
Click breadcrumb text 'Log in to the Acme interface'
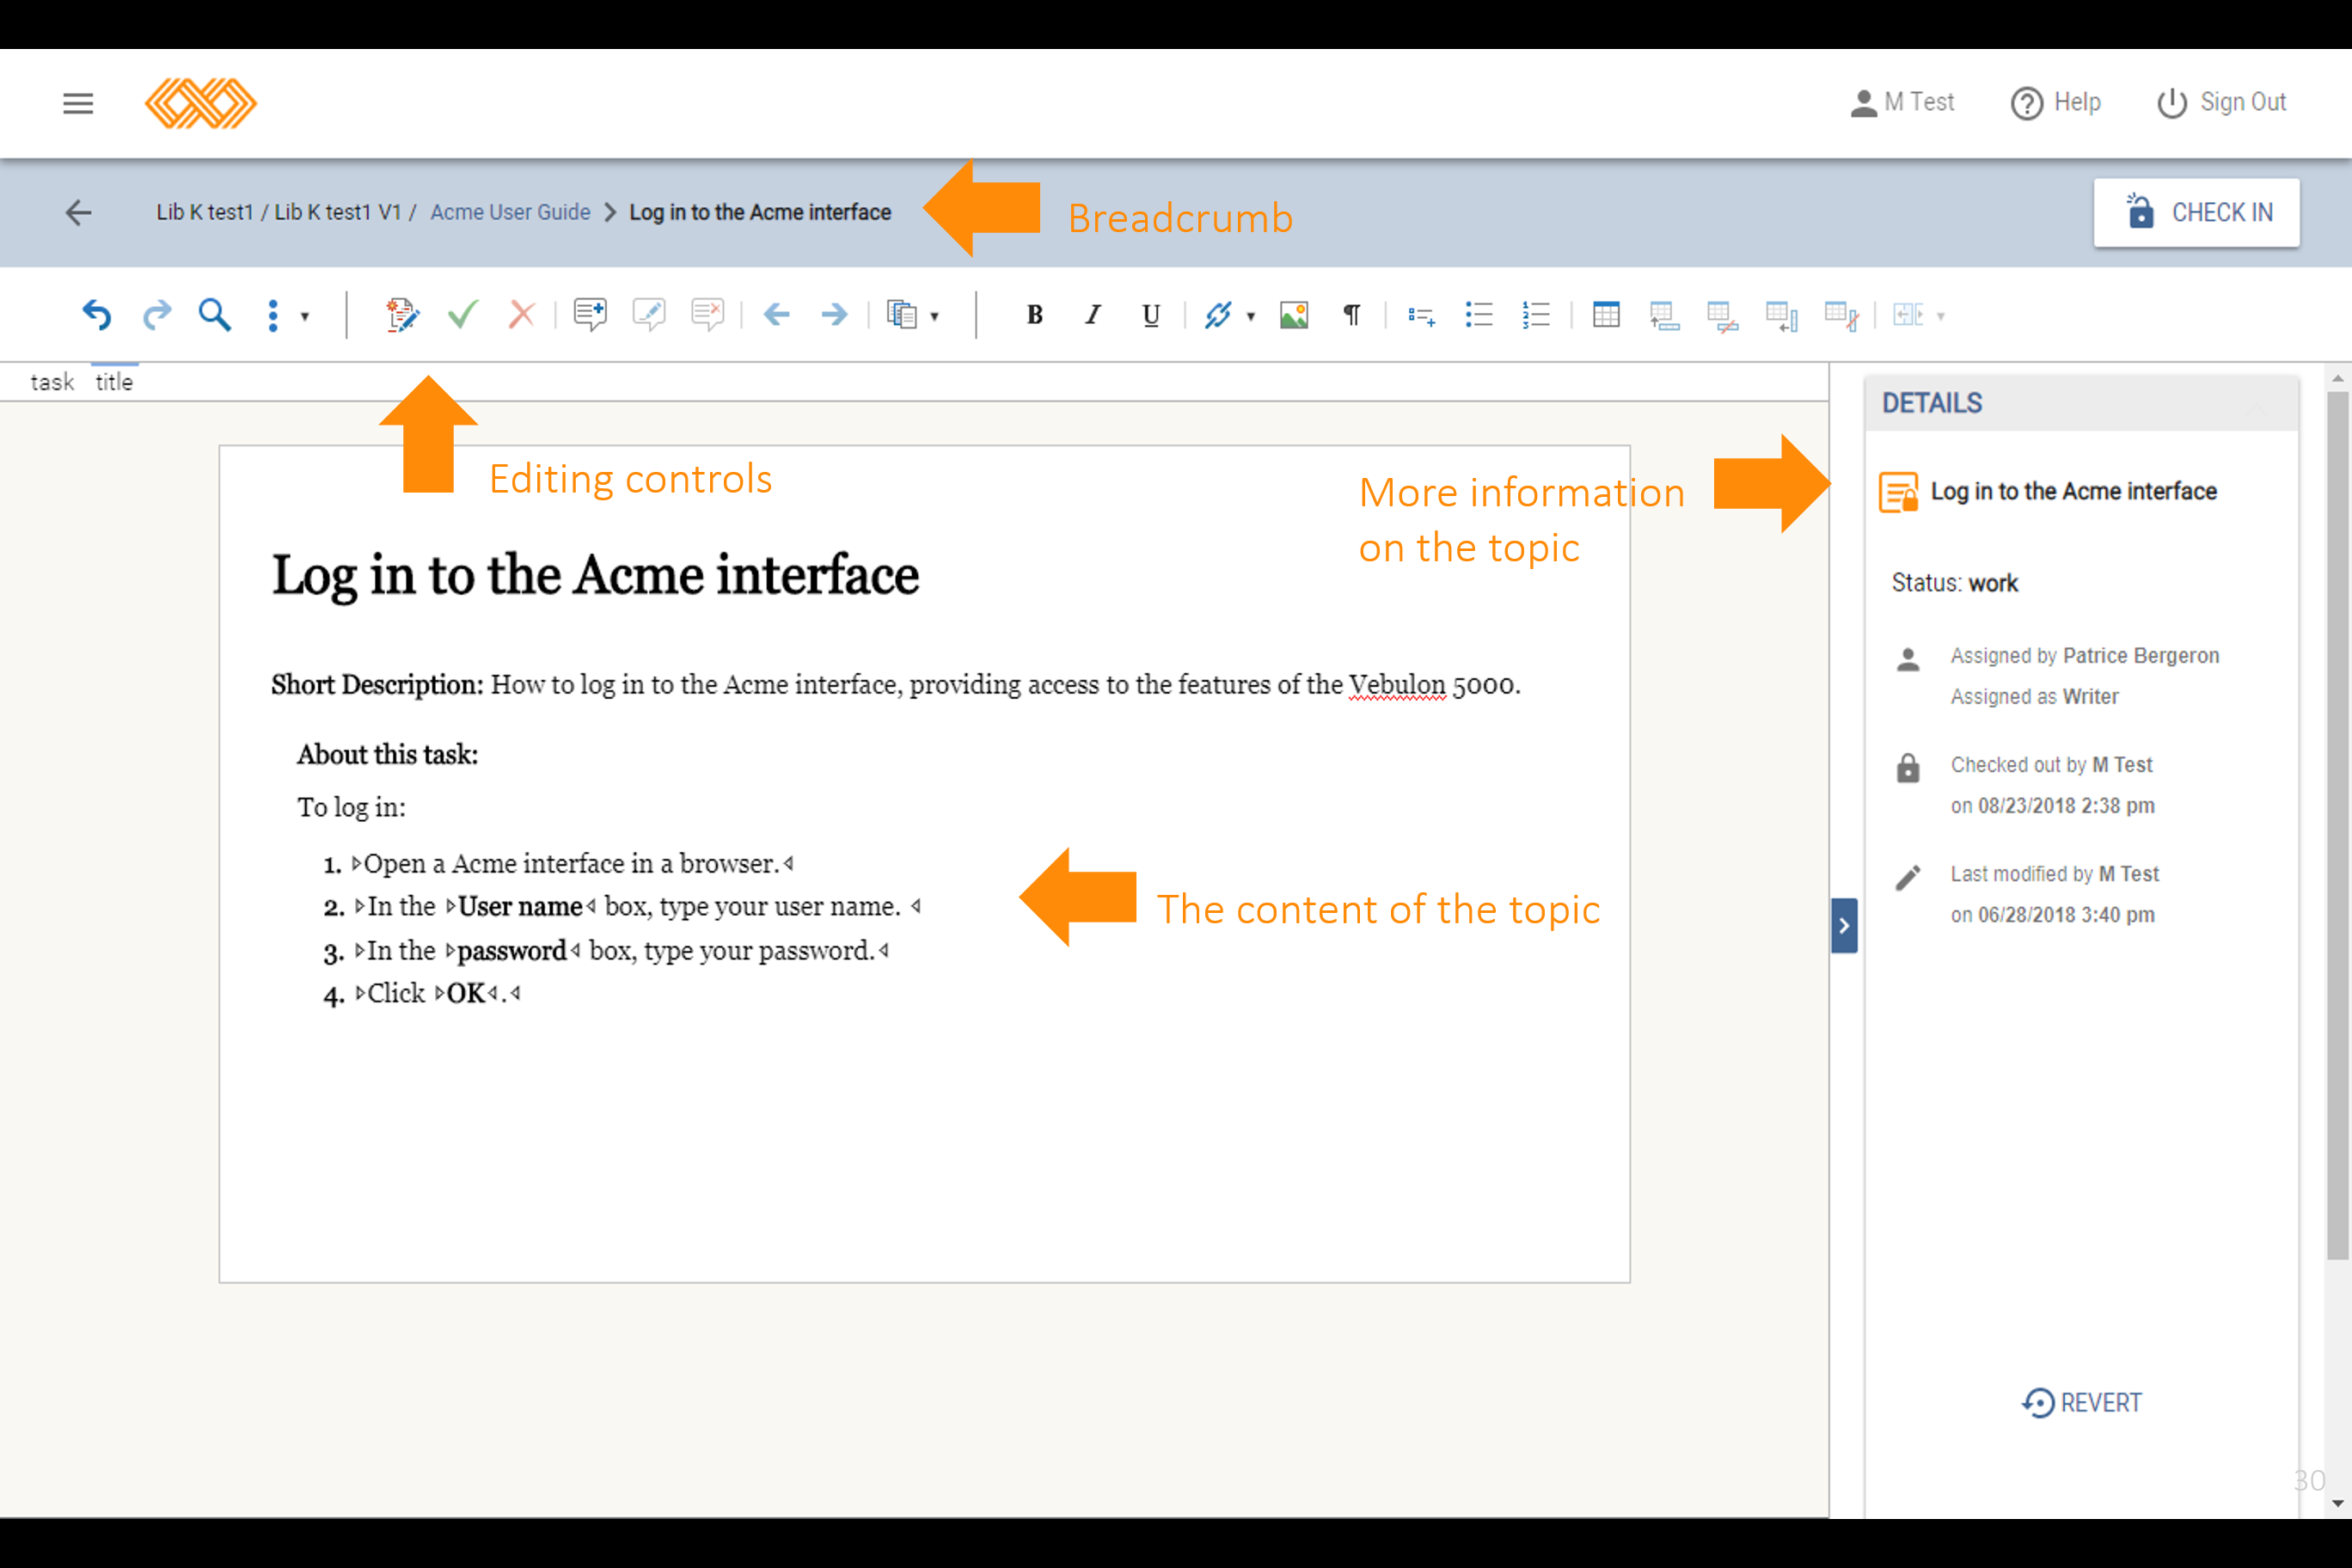[760, 212]
